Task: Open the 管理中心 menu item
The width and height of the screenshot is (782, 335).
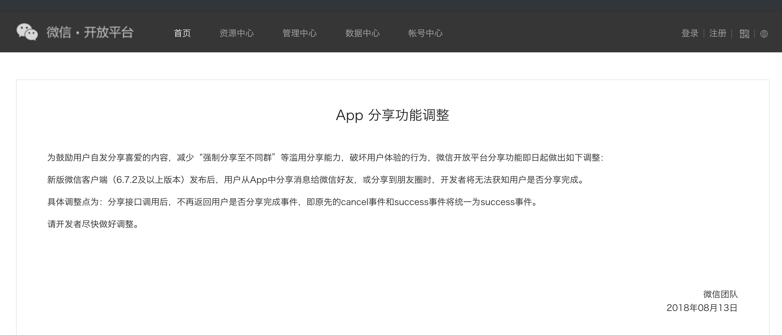Action: coord(299,33)
